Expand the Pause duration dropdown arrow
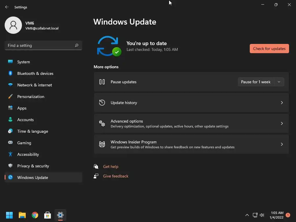This screenshot has height=222, width=296. point(279,82)
